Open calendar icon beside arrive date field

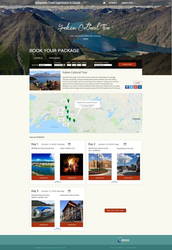pyautogui.click(x=64, y=65)
